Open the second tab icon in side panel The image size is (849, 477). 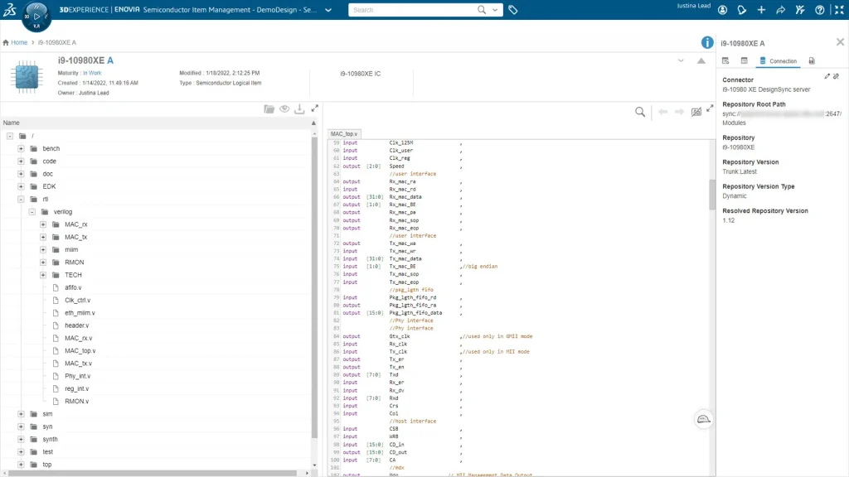[744, 60]
